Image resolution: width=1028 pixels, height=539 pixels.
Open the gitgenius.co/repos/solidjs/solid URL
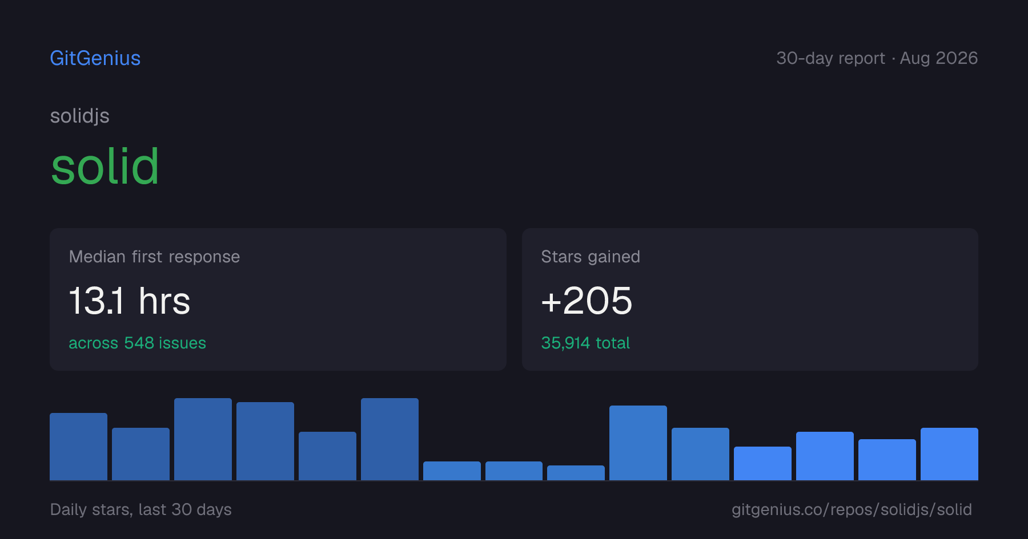852,509
